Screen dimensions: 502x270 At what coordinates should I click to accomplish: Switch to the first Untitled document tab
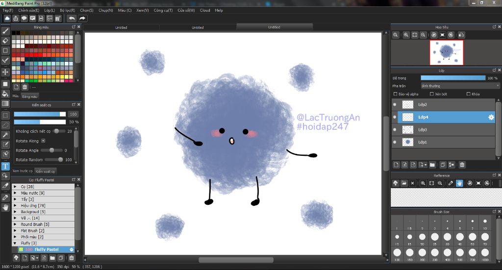(x=121, y=27)
